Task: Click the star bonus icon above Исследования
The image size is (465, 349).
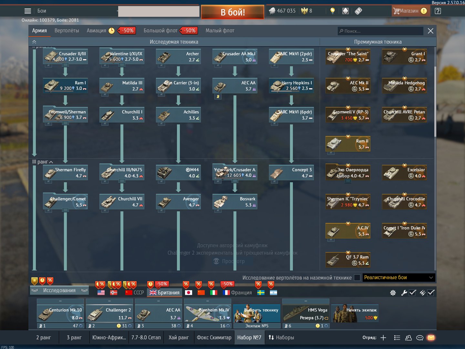Action: click(35, 281)
